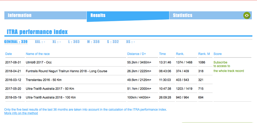Screen dimensions: 257x123
Task: Select the GENERAL : 339 index category
Action: pos(16,42)
